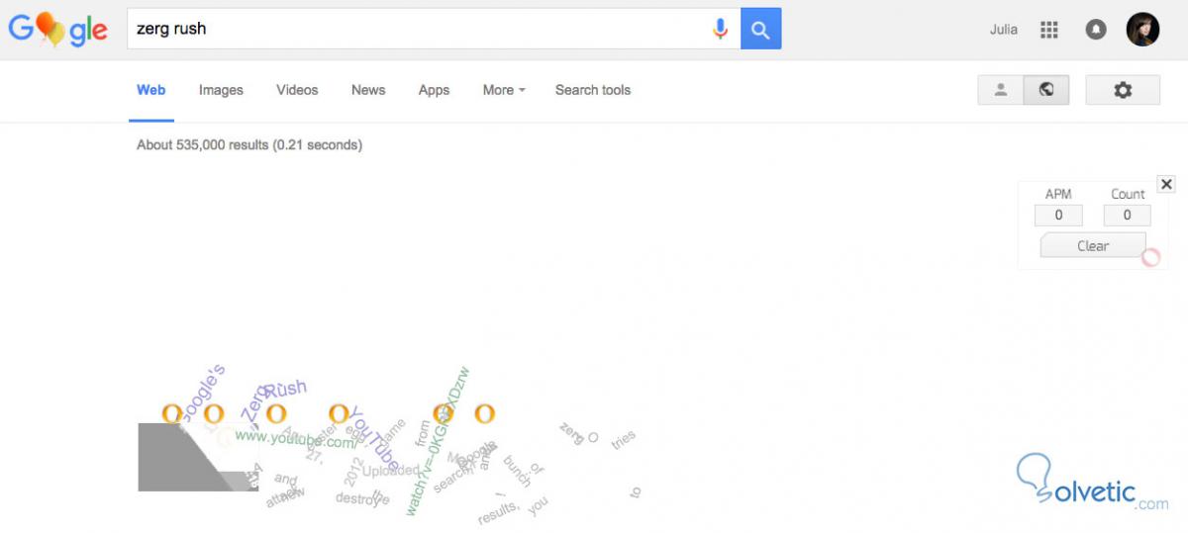Click the rightmost orange zerg O

pyautogui.click(x=484, y=413)
